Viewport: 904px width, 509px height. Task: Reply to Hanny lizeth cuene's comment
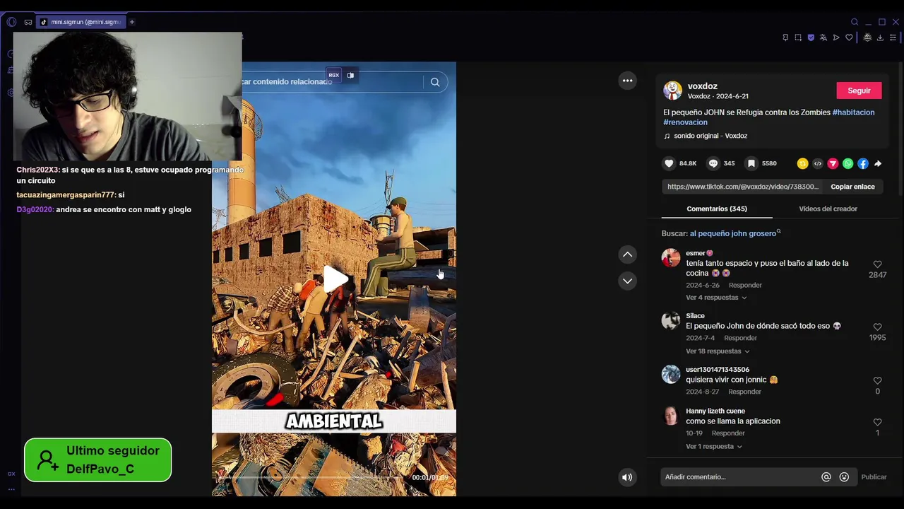(x=728, y=433)
